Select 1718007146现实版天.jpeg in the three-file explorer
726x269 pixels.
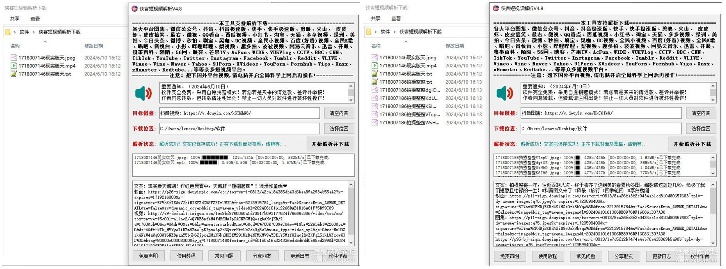click(47, 58)
